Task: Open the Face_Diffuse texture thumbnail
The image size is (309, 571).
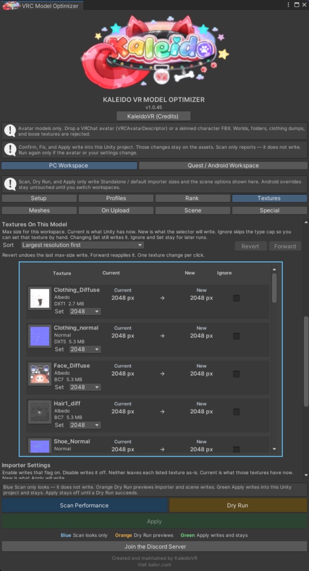Action: [40, 374]
